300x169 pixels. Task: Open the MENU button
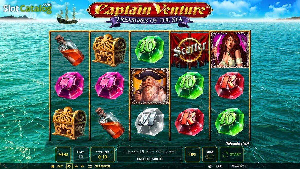pyautogui.click(x=63, y=154)
